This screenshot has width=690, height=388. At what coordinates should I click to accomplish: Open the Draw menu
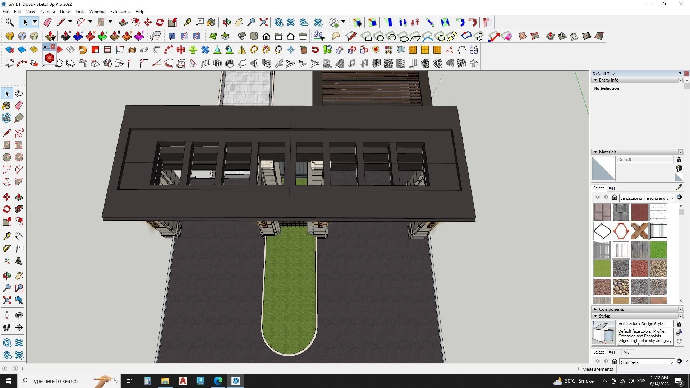tap(65, 12)
